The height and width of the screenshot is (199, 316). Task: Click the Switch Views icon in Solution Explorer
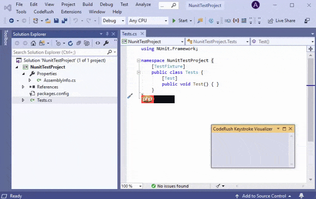click(42, 43)
